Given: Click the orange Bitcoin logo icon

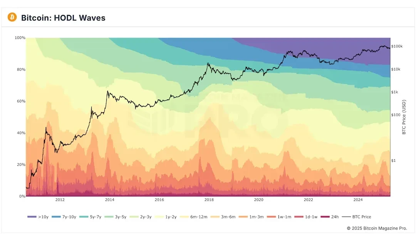Looking at the screenshot, I should (x=12, y=17).
